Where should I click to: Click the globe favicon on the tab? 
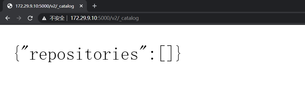point(10,6)
